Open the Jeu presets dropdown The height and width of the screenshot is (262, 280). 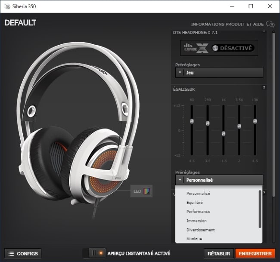219,73
